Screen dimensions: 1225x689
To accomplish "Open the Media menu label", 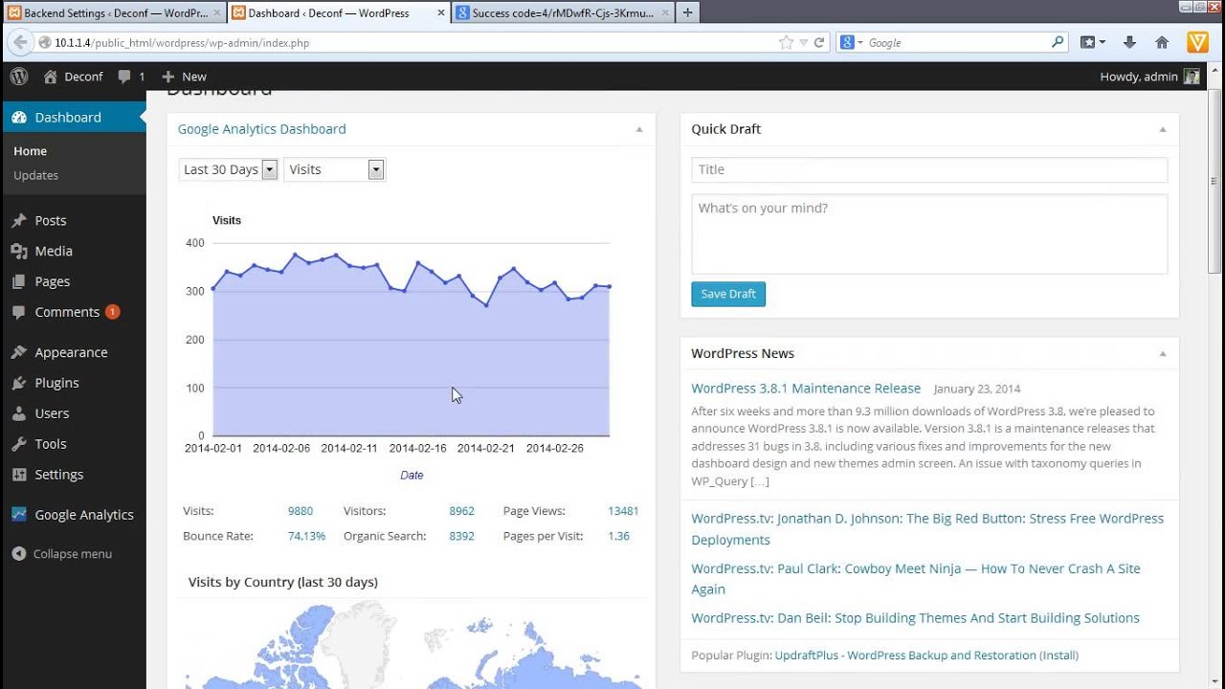I will coord(54,251).
